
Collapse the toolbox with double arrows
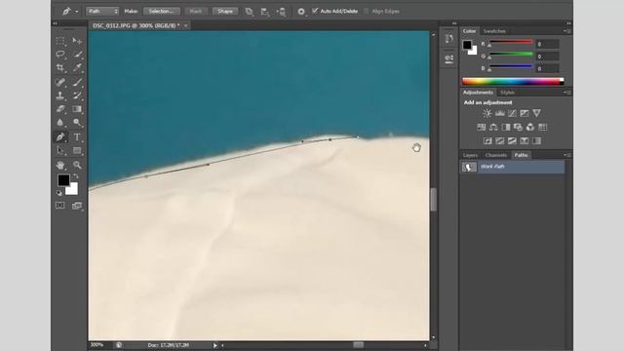(x=55, y=23)
